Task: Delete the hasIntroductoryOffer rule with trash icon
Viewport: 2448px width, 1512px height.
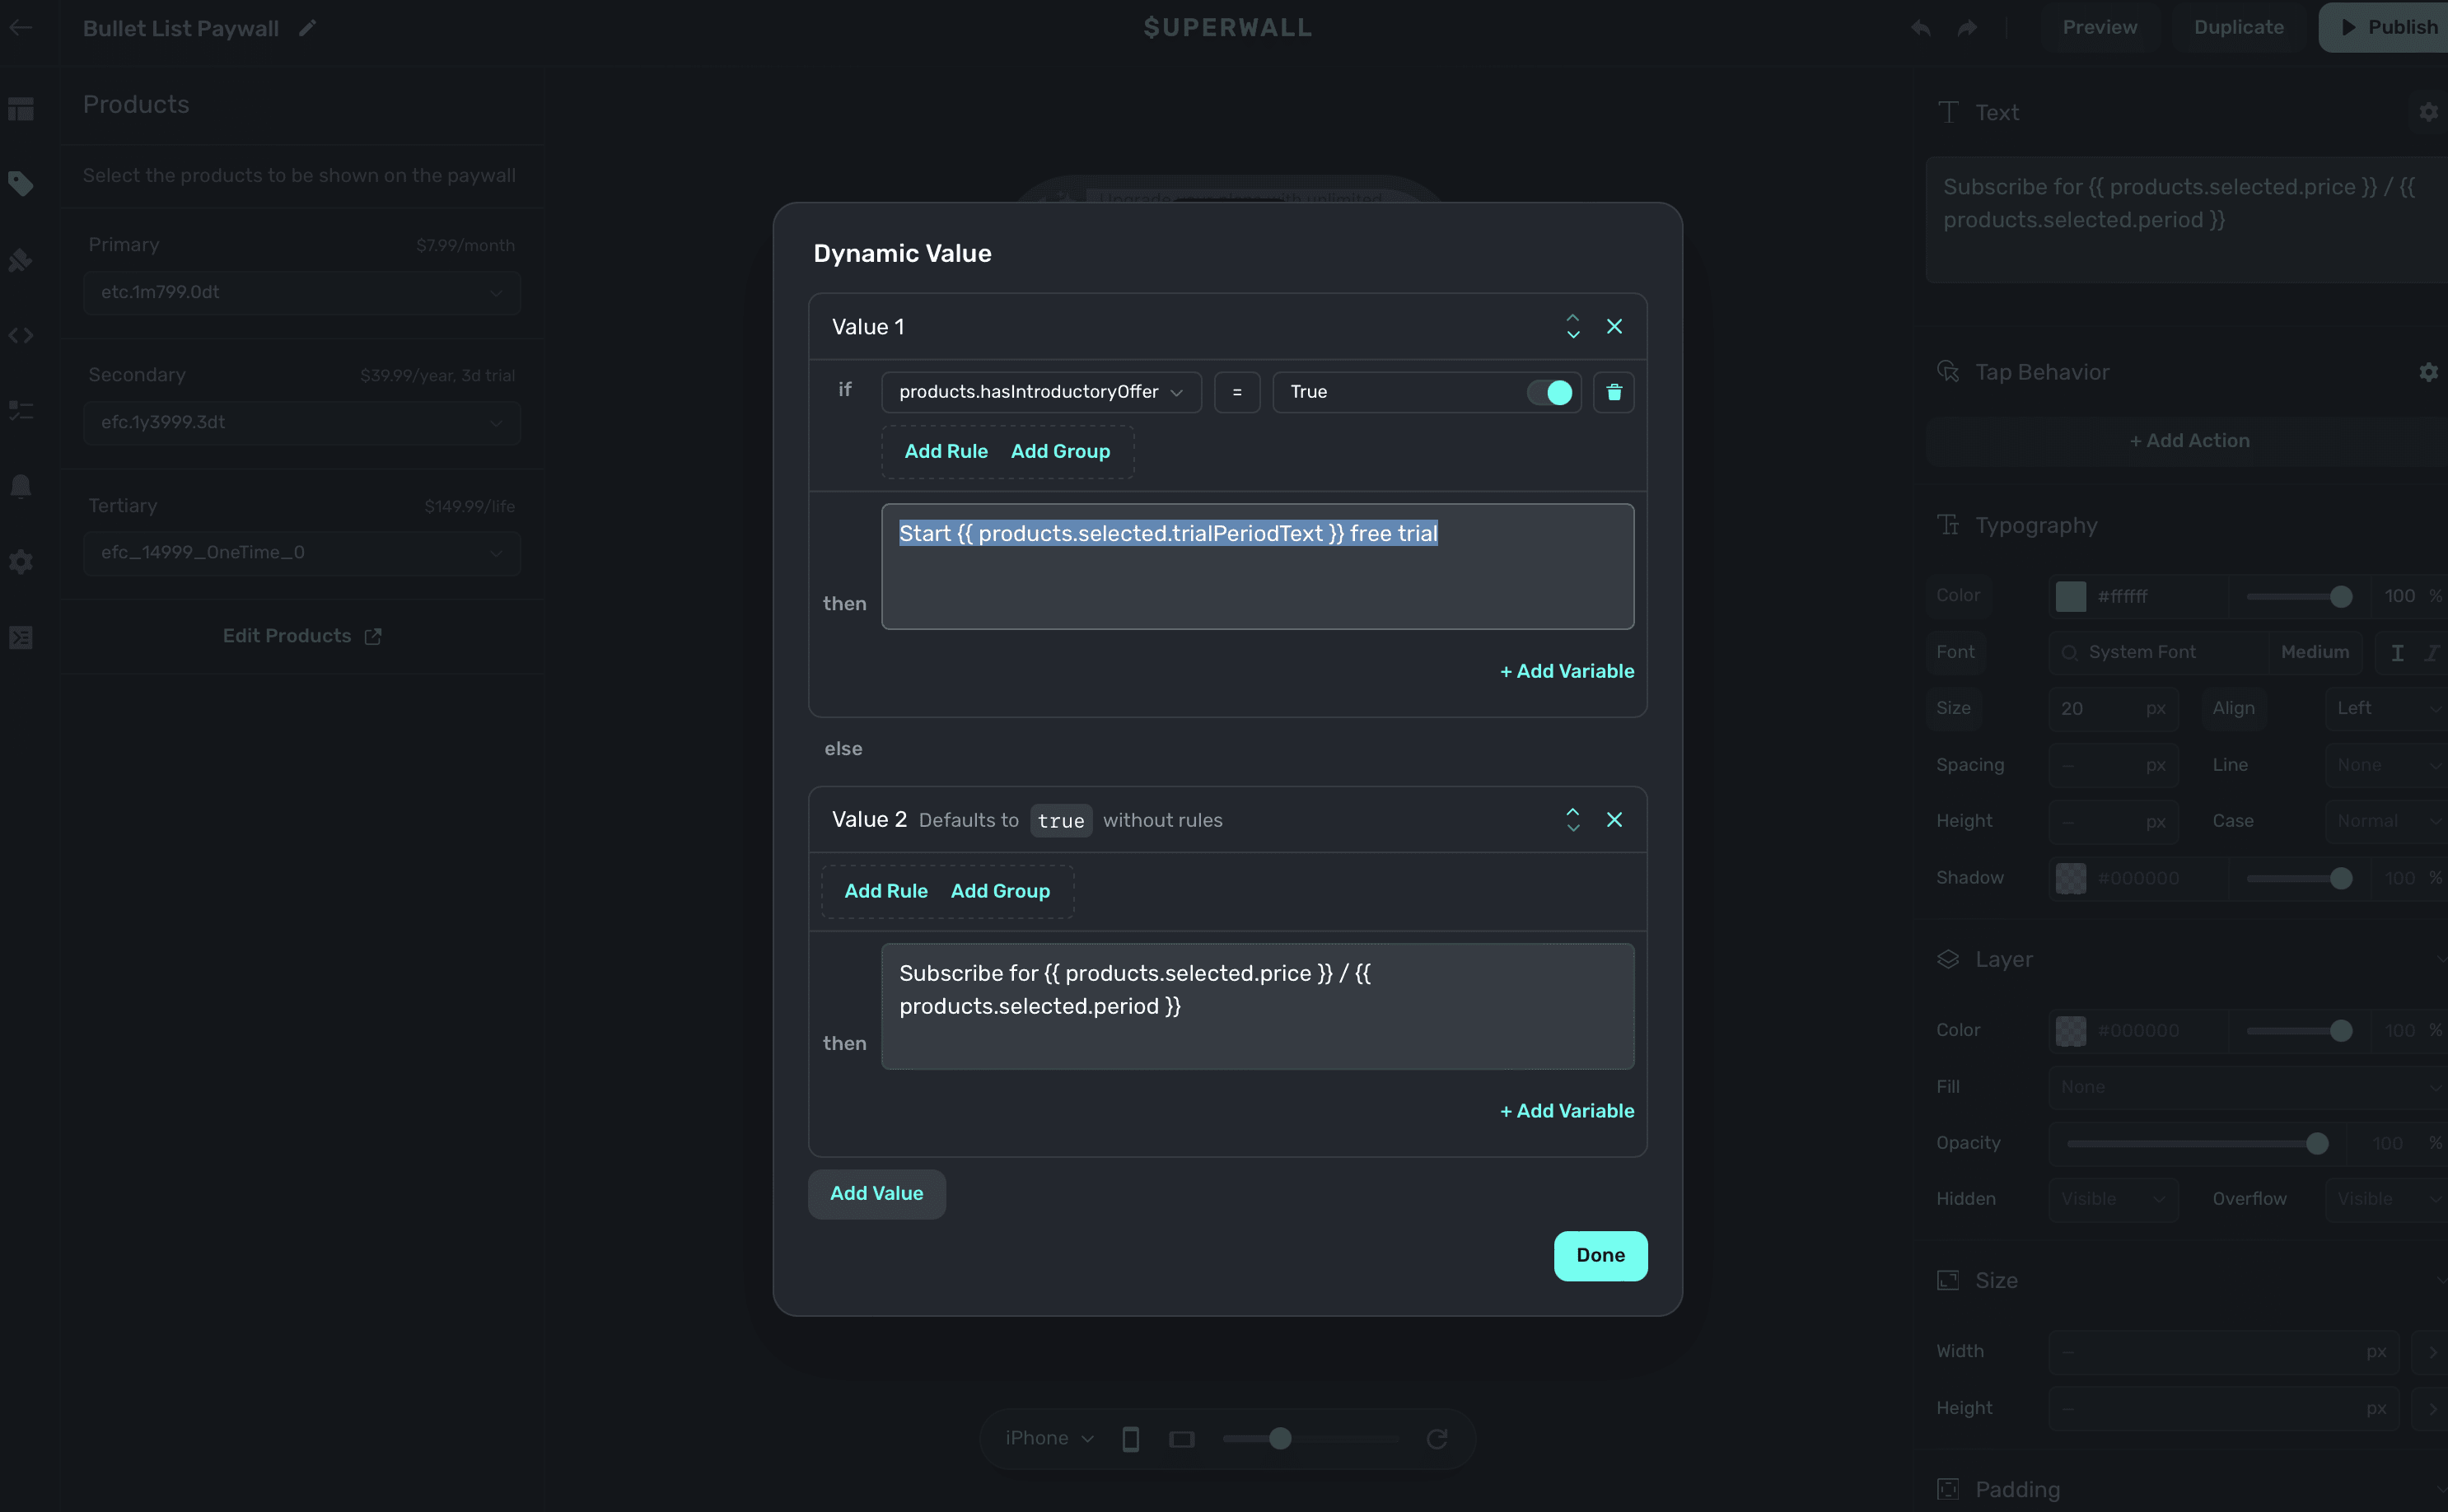Action: [1613, 392]
